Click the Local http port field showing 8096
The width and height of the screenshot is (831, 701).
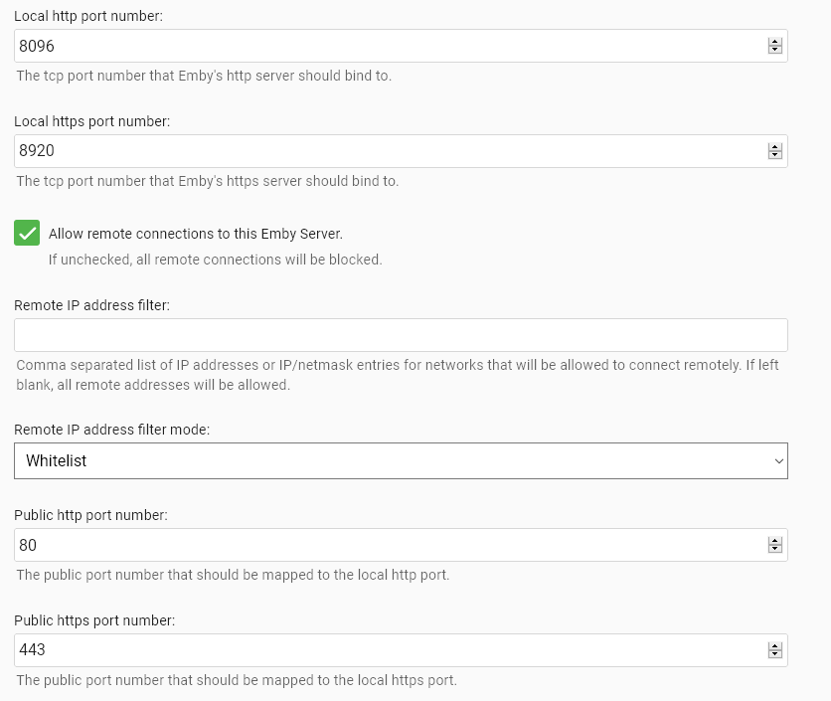pyautogui.click(x=388, y=46)
